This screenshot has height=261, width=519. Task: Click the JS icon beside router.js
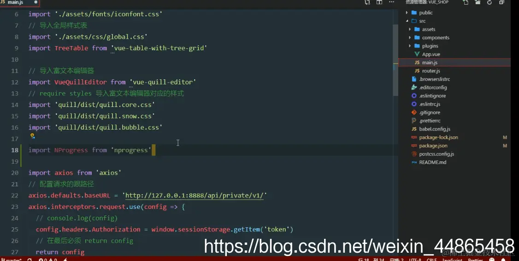[x=417, y=71]
